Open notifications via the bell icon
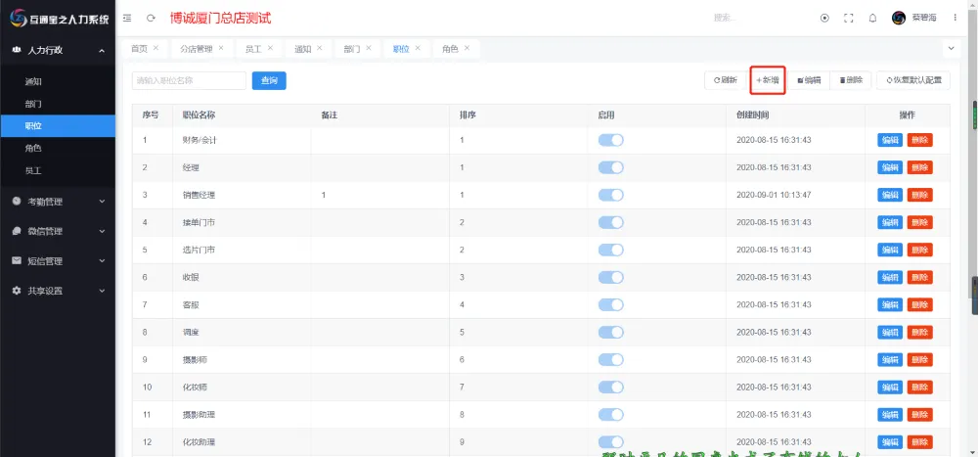The width and height of the screenshot is (978, 457). [872, 18]
